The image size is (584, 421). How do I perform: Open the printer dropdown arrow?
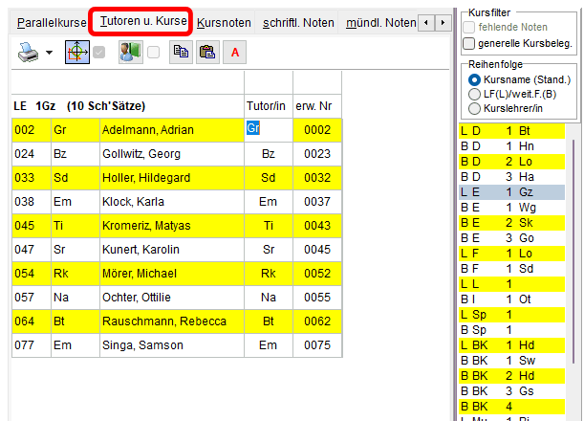[x=49, y=54]
